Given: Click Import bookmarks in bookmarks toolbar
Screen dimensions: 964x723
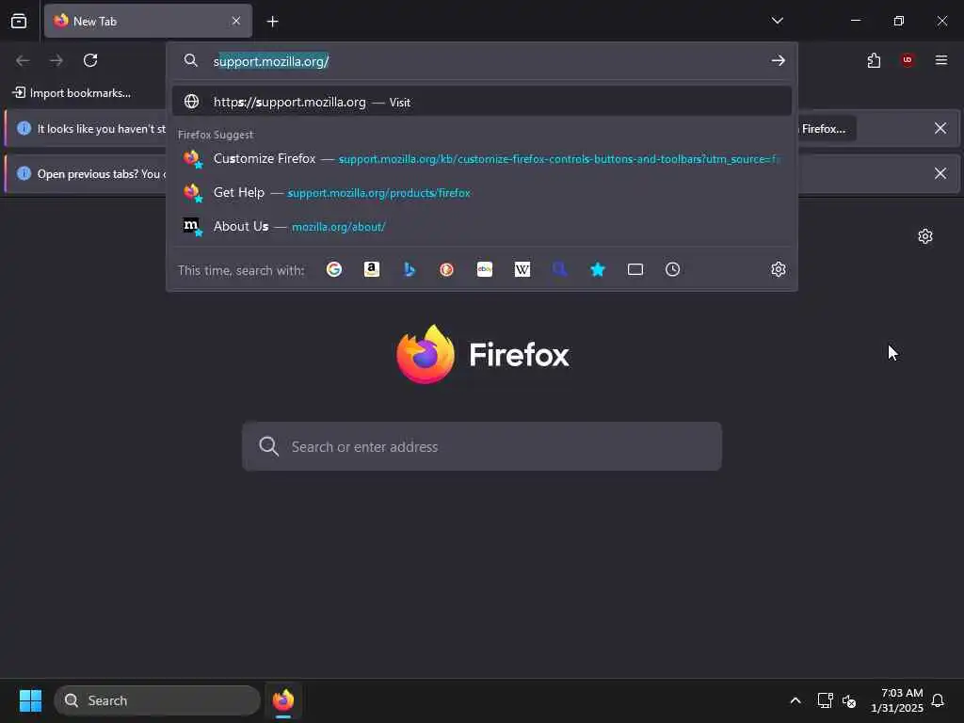Looking at the screenshot, I should click(72, 93).
